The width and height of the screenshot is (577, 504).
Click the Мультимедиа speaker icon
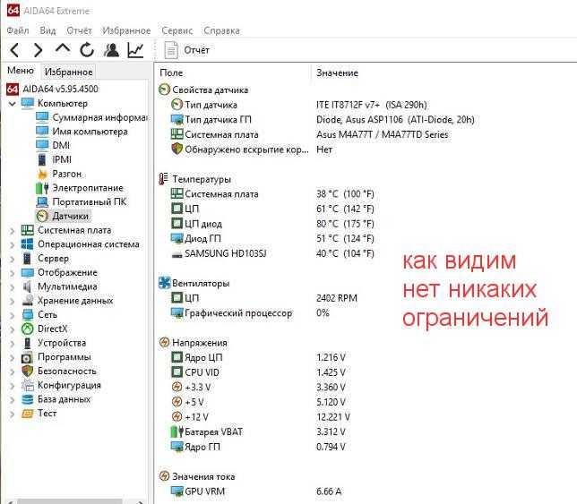click(28, 286)
